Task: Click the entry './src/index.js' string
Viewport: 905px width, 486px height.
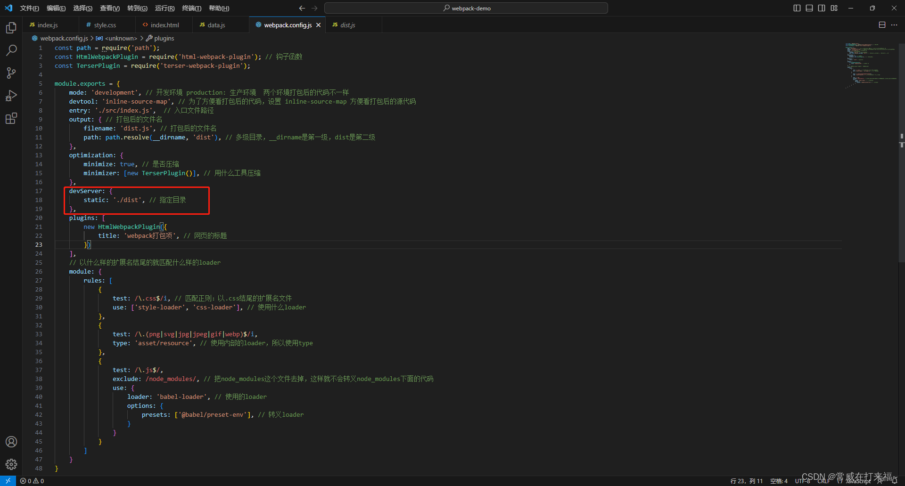Action: (x=123, y=110)
